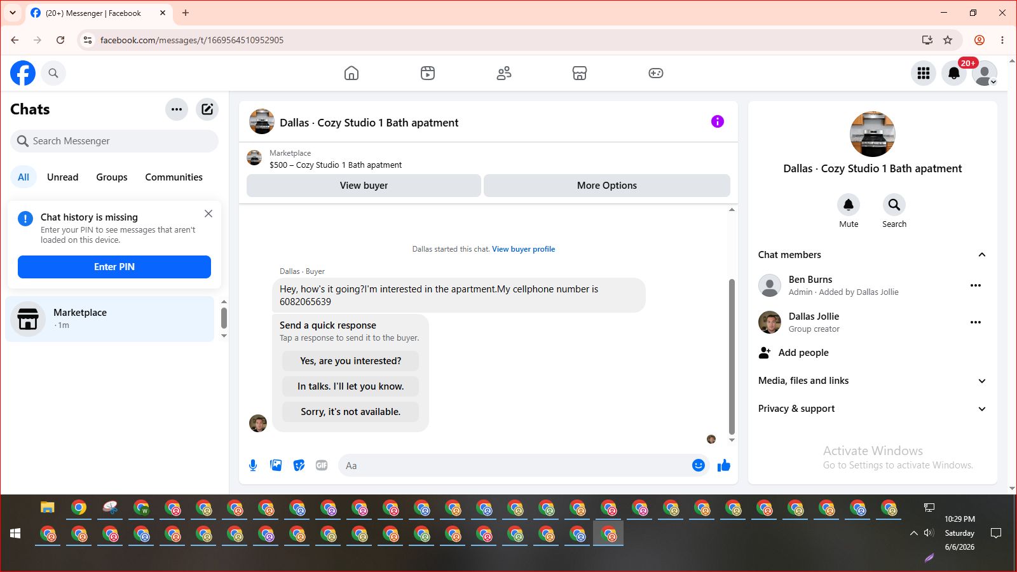1017x572 pixels.
Task: Send a thumbs-up like
Action: [724, 465]
